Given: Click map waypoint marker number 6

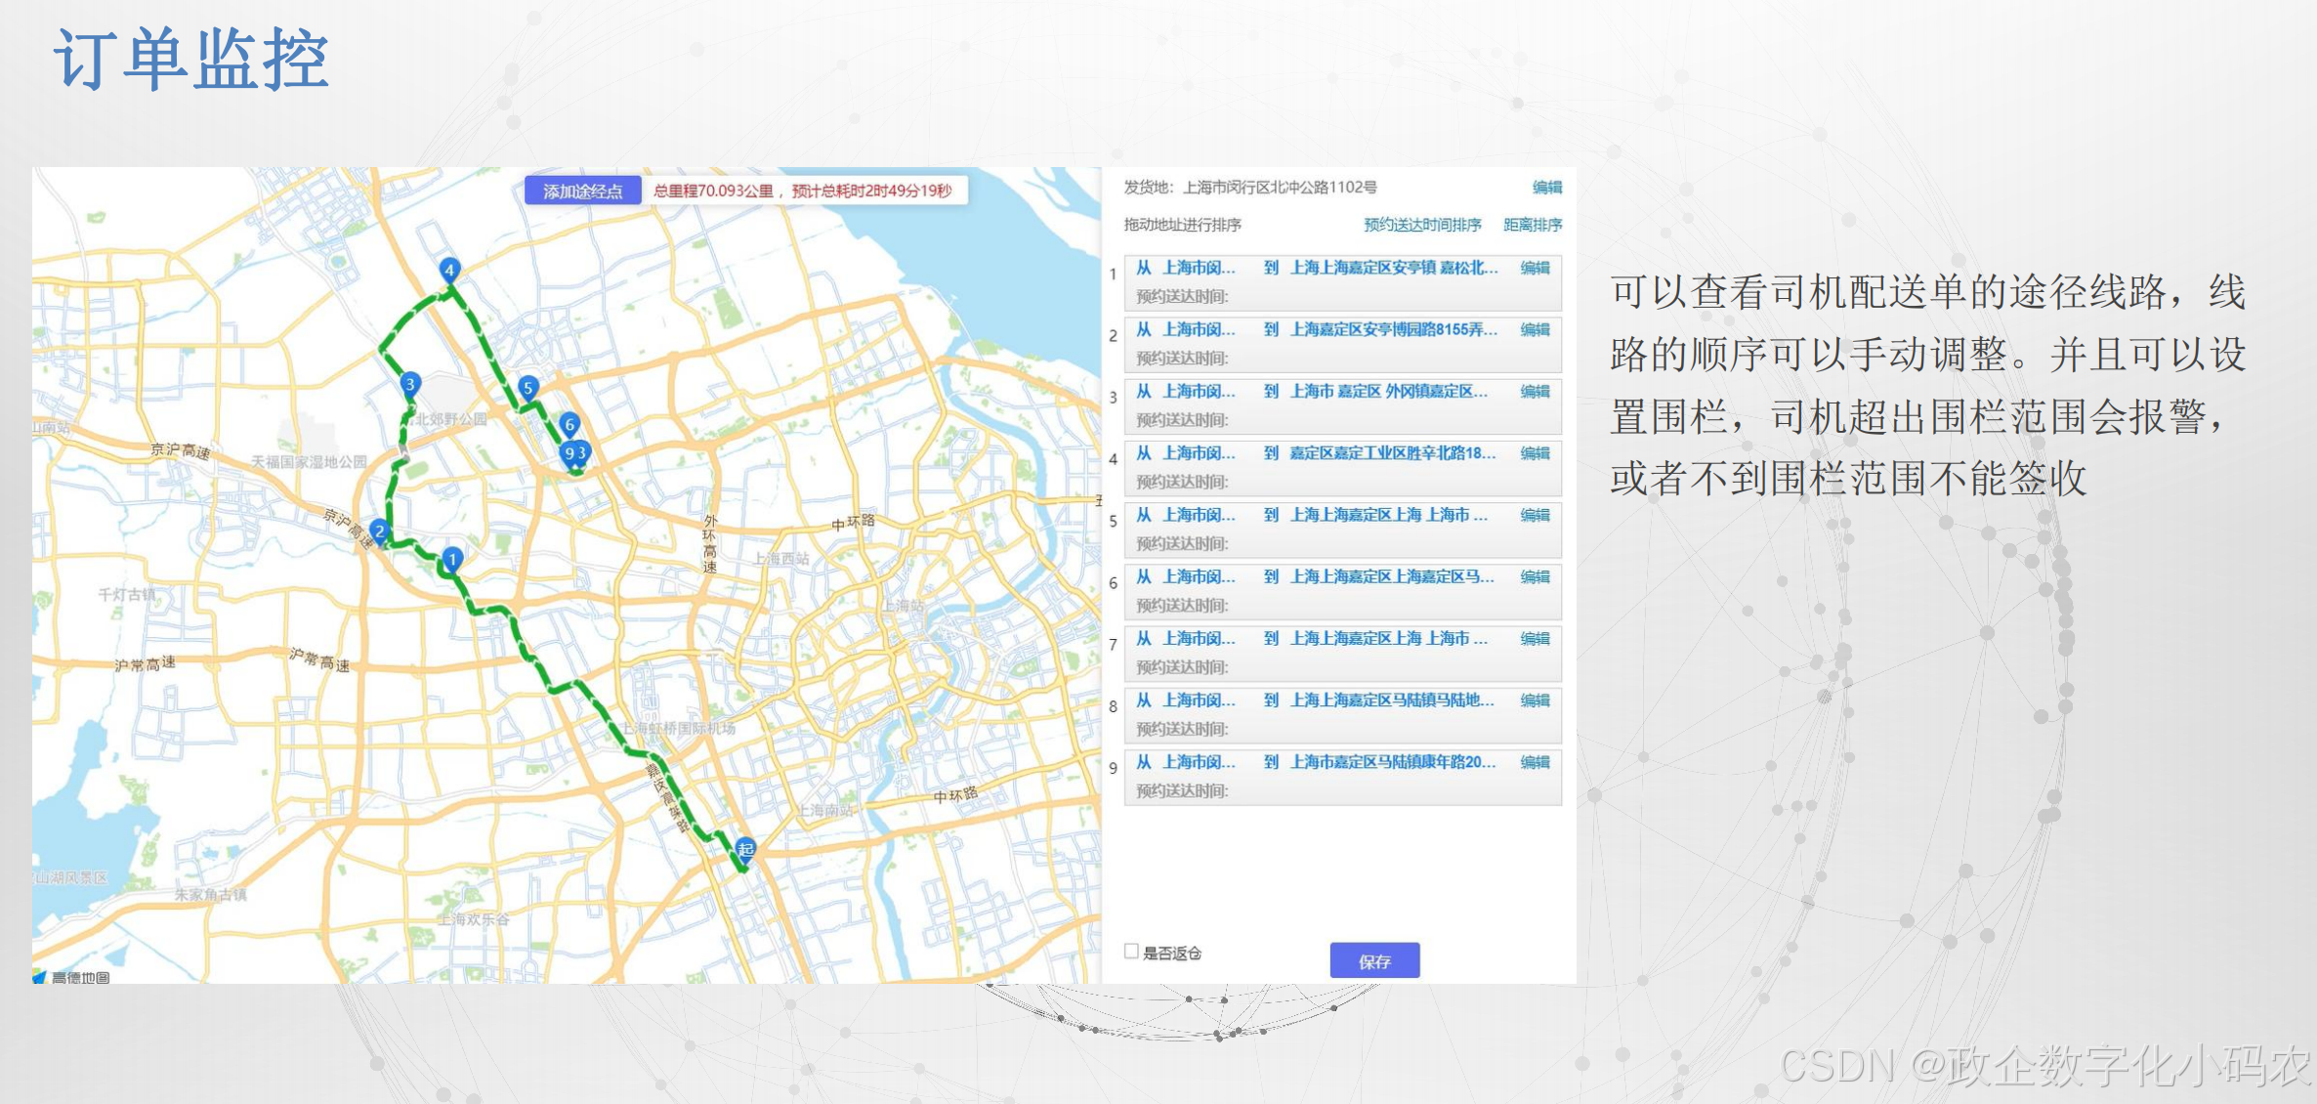Looking at the screenshot, I should point(569,424).
